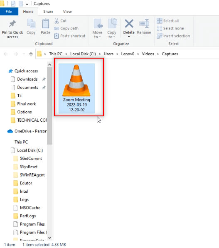
Task: Open Documents in Quick access
Action: (x=28, y=88)
